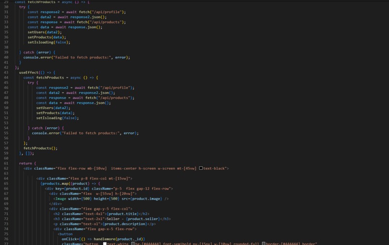Click the "/api/products" string on line 48
Screen dimensions: 389x245
(x=115, y=98)
